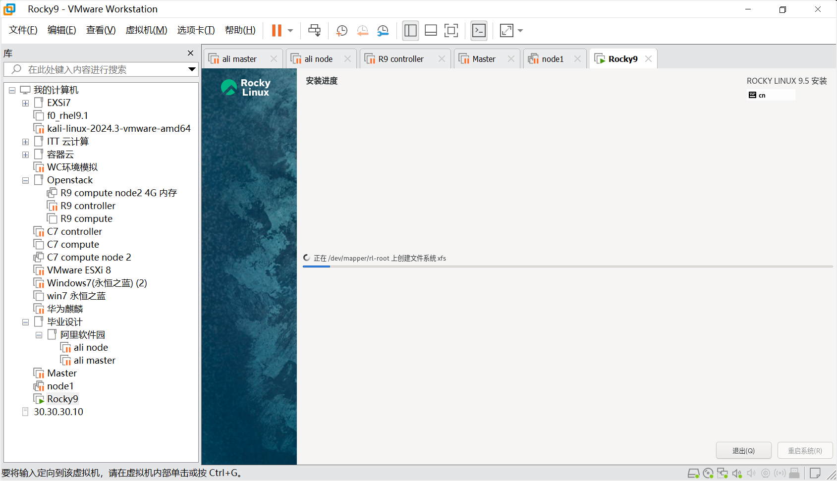
Task: Collapse the 毕业设计 folder
Action: (25, 322)
